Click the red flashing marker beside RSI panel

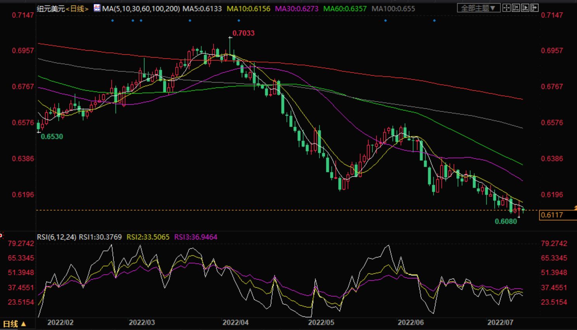(1, 235)
